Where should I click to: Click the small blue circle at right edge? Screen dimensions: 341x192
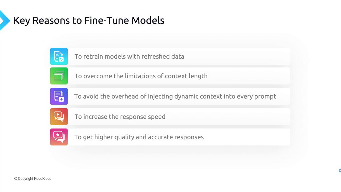(340, 171)
